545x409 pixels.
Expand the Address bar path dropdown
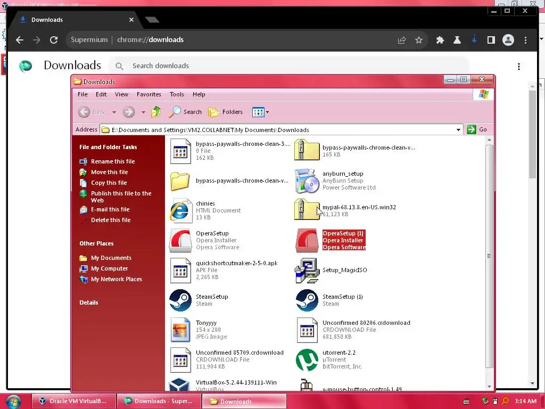458,130
